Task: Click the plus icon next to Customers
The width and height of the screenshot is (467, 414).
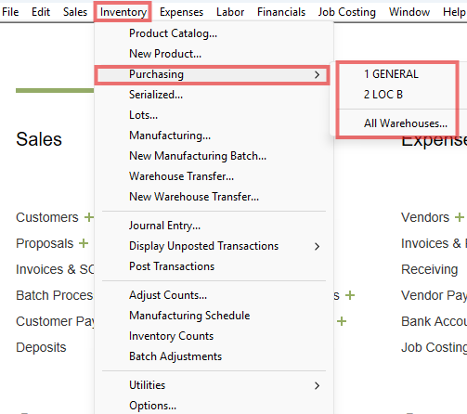Action: point(89,217)
